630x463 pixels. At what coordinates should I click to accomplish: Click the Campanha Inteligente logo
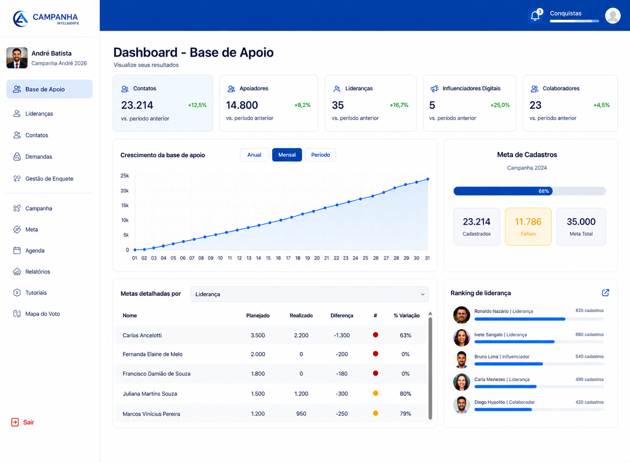point(46,19)
